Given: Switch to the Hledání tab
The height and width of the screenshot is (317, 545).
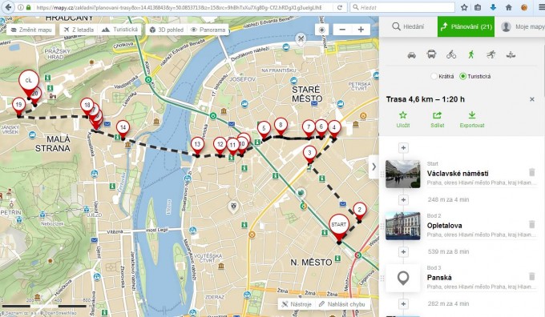Looking at the screenshot, I should tap(408, 26).
